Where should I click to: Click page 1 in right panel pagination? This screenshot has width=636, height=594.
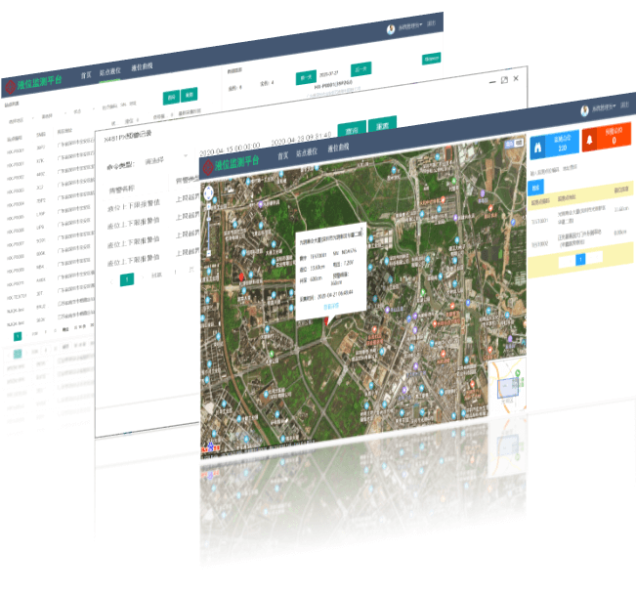[580, 259]
